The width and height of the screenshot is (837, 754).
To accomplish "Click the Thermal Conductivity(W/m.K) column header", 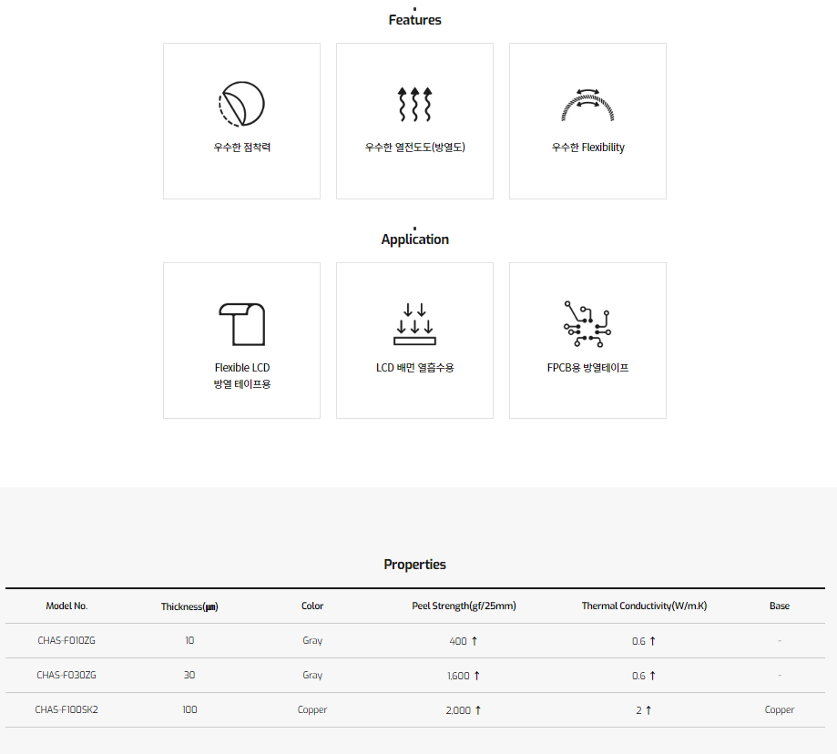I will tap(644, 606).
